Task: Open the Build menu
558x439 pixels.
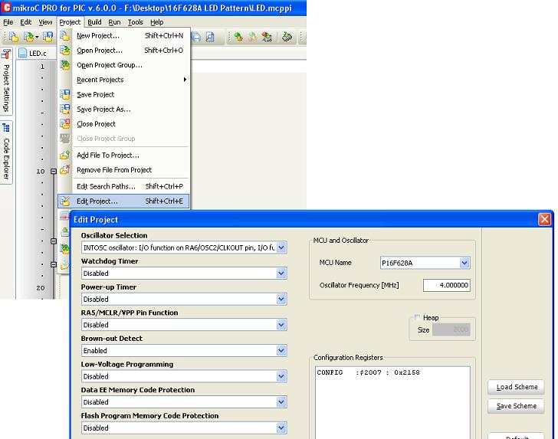Action: coord(94,22)
